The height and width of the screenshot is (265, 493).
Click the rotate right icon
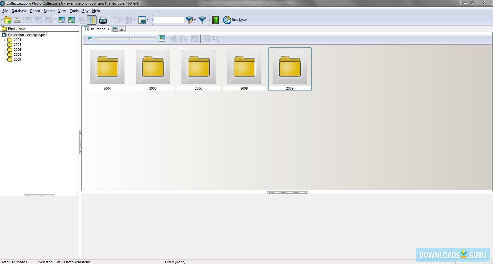click(183, 39)
